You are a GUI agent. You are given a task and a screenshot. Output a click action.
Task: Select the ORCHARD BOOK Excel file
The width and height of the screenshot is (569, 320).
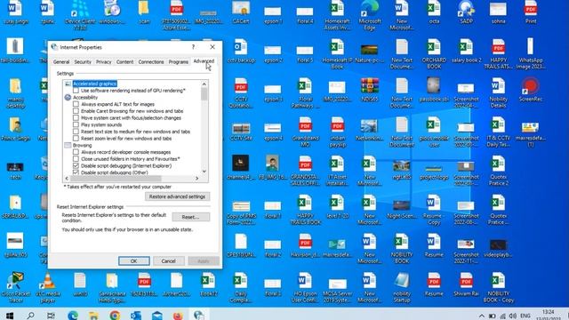(x=434, y=53)
